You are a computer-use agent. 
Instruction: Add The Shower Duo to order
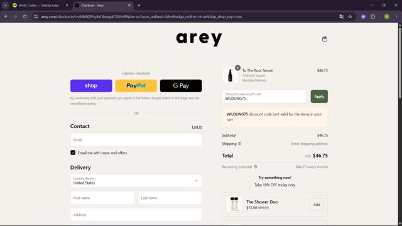click(x=317, y=205)
